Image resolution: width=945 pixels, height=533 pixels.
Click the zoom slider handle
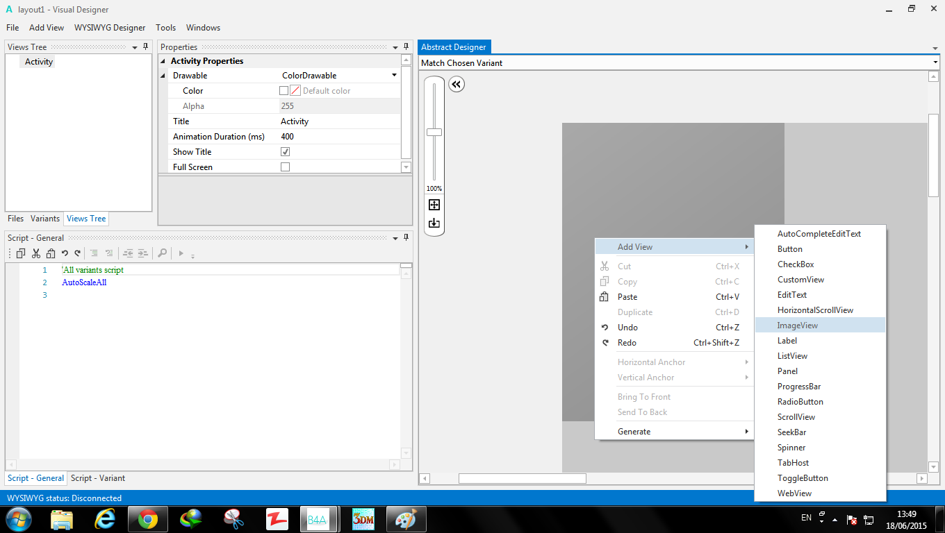[434, 132]
